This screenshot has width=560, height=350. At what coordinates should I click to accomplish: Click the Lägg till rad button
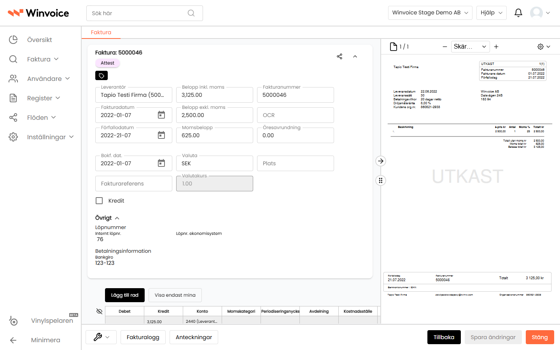125,295
